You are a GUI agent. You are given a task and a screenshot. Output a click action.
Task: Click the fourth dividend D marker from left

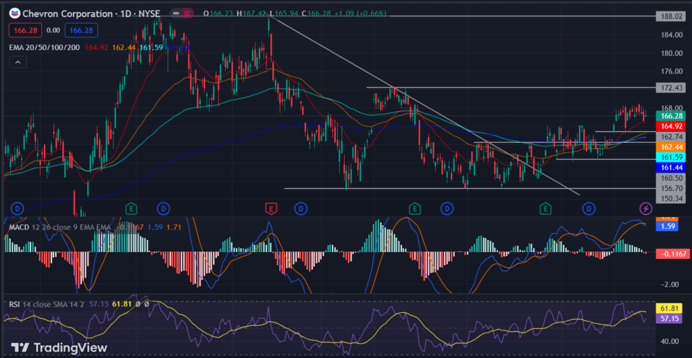447,208
